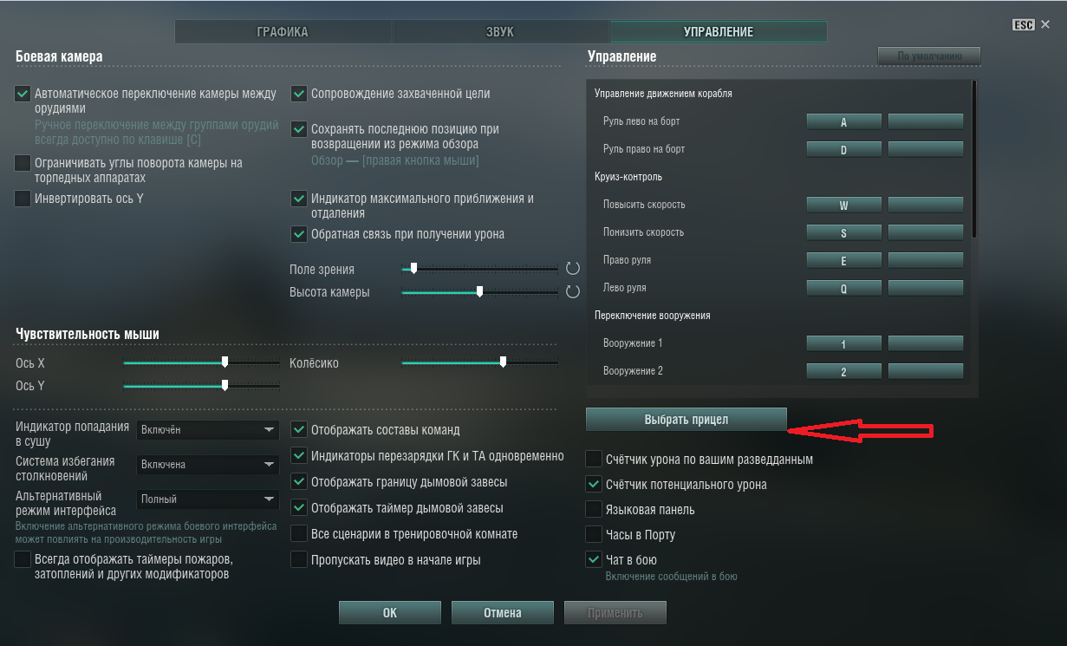Open Система избегания столкновений dropdown
This screenshot has width=1067, height=646.
click(x=208, y=465)
